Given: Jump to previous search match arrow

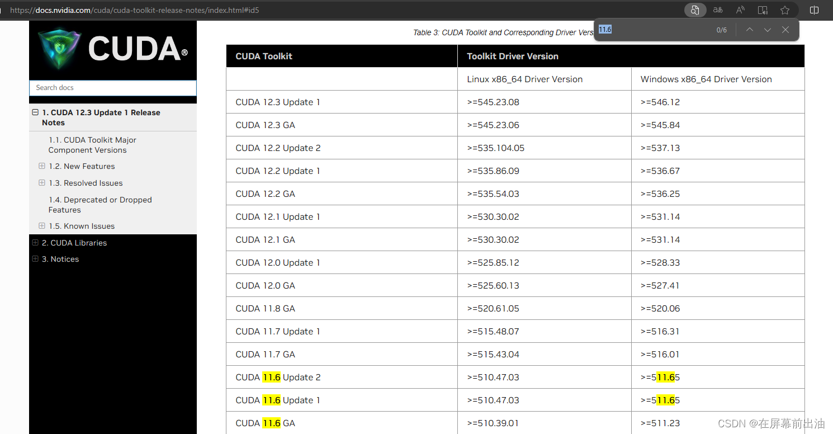Looking at the screenshot, I should pyautogui.click(x=750, y=30).
